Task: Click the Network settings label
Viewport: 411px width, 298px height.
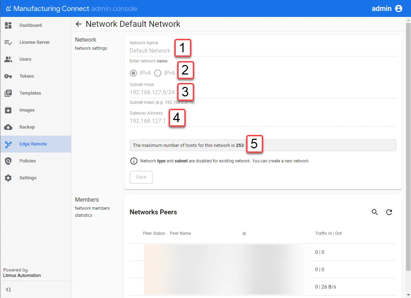Action: (x=91, y=48)
